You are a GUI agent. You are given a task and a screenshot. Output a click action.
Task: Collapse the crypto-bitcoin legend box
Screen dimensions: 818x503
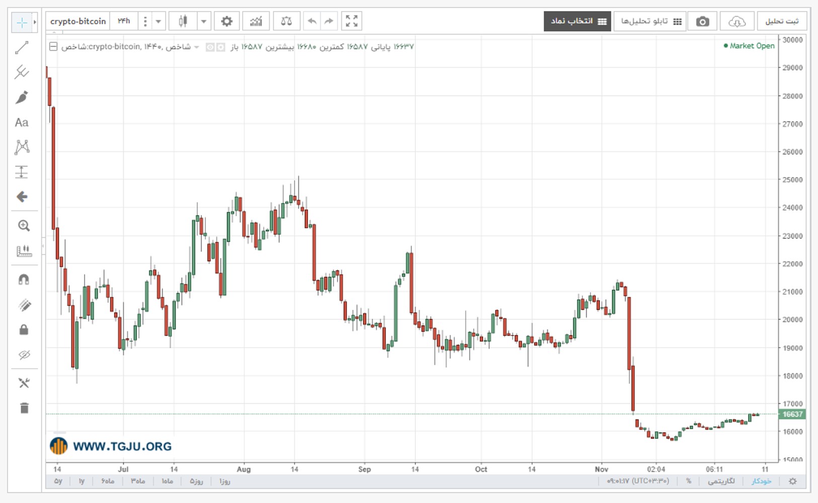[x=53, y=47]
